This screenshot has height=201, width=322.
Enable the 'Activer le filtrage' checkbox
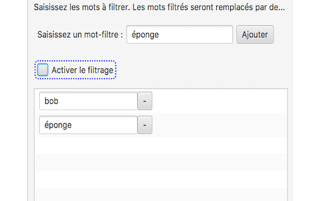(43, 71)
